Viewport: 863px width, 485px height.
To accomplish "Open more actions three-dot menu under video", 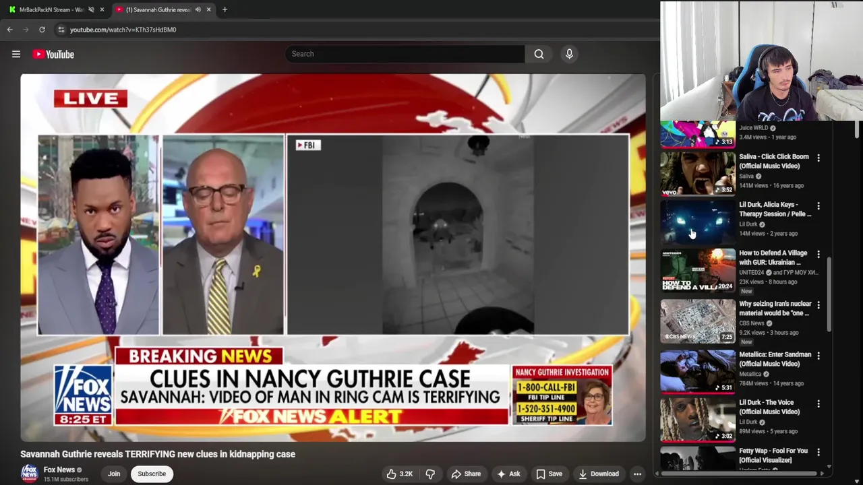I will (x=637, y=474).
